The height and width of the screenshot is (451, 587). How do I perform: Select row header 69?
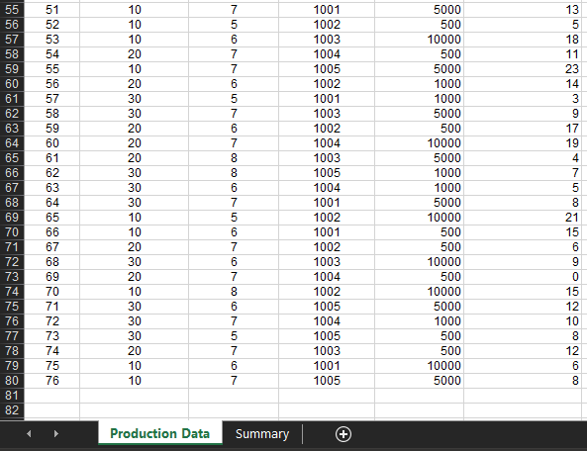[x=12, y=218]
